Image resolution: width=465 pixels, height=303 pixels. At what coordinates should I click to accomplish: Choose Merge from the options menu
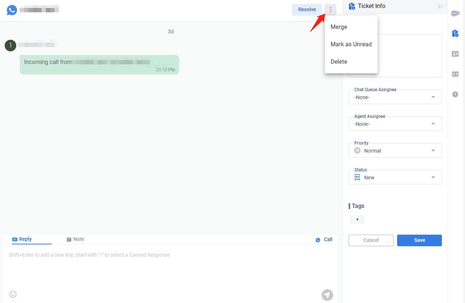click(x=339, y=27)
